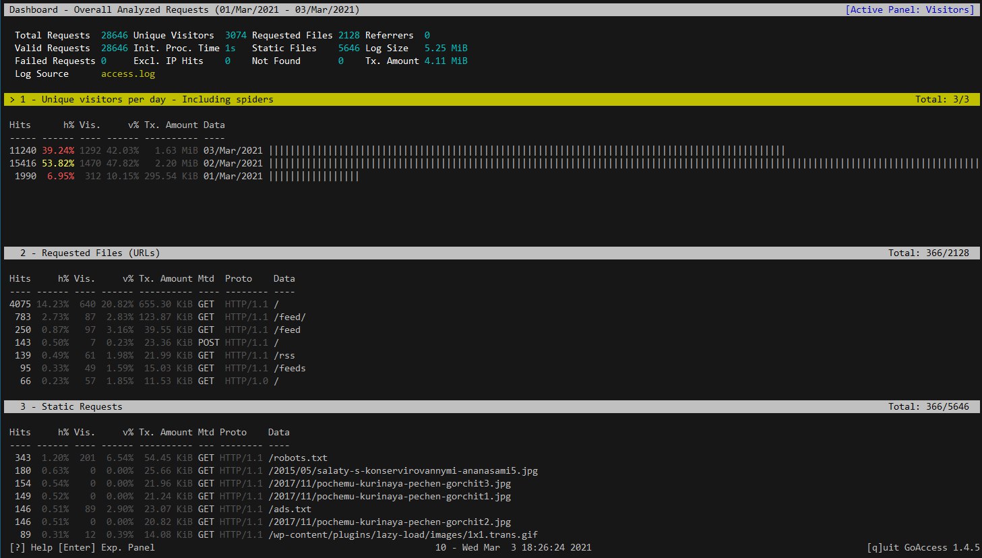Click the Active Panel: Visitors indicator
The image size is (982, 558).
tap(910, 9)
